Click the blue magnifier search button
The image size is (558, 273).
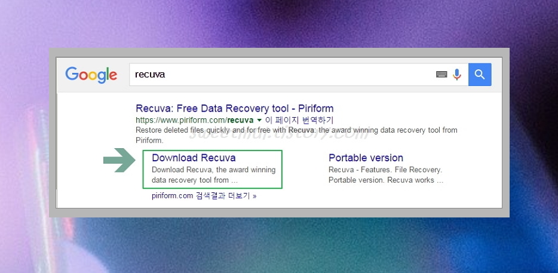click(x=480, y=75)
